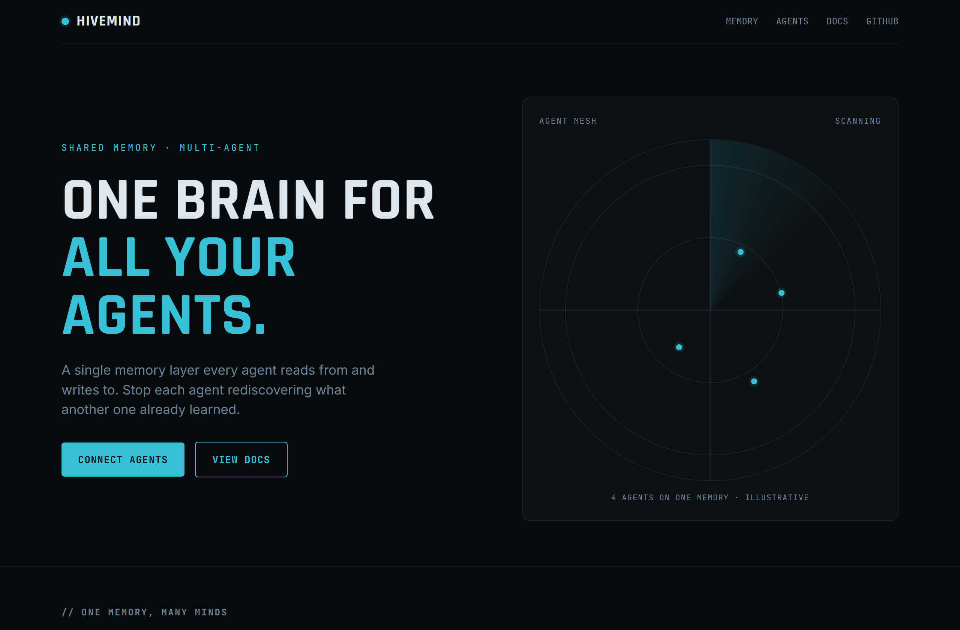
Task: Click the SCANNING status label
Action: click(x=858, y=121)
